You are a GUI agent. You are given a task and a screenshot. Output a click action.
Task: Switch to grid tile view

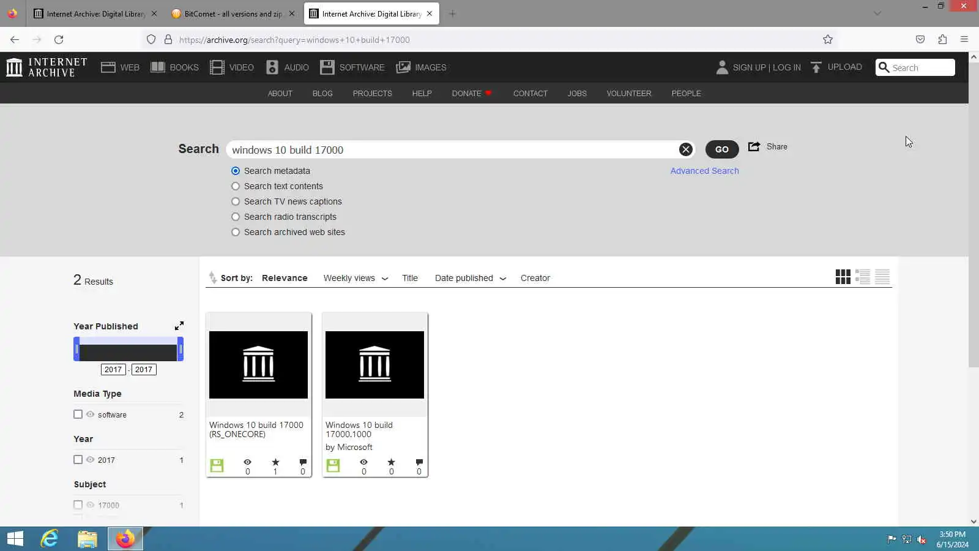click(843, 277)
